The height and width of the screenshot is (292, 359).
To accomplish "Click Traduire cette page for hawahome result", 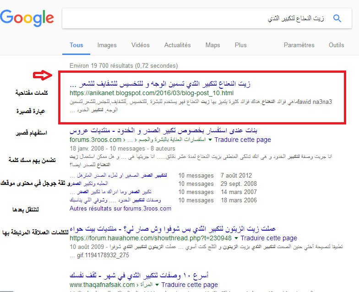I will pyautogui.click(x=269, y=238).
